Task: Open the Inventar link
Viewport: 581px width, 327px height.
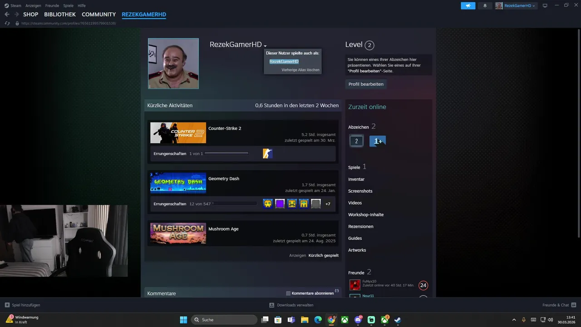Action: point(356,179)
